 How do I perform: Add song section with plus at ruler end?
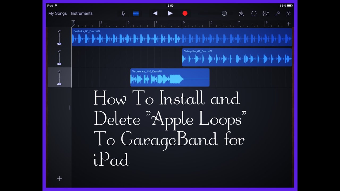(289, 24)
